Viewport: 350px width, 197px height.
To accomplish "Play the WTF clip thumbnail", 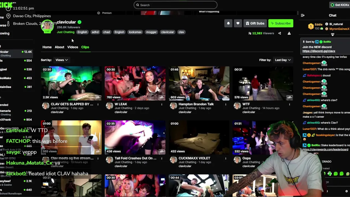I will [x=263, y=83].
